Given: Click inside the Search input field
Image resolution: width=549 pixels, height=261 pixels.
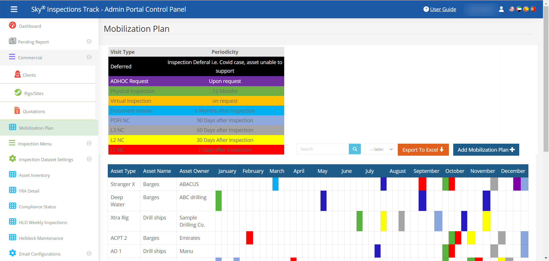Looking at the screenshot, I should (x=323, y=149).
